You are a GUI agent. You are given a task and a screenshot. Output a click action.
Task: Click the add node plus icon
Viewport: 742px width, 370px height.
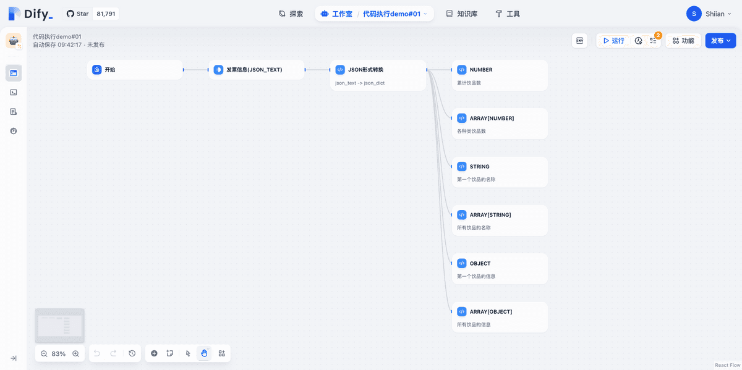coord(154,353)
